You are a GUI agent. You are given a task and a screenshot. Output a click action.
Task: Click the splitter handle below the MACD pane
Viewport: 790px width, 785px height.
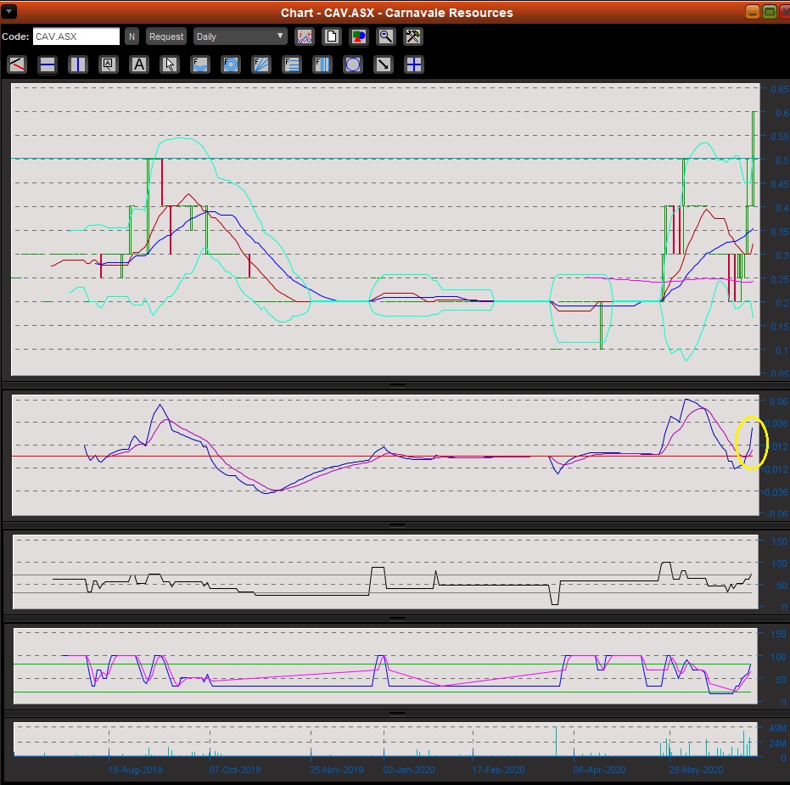(x=397, y=525)
